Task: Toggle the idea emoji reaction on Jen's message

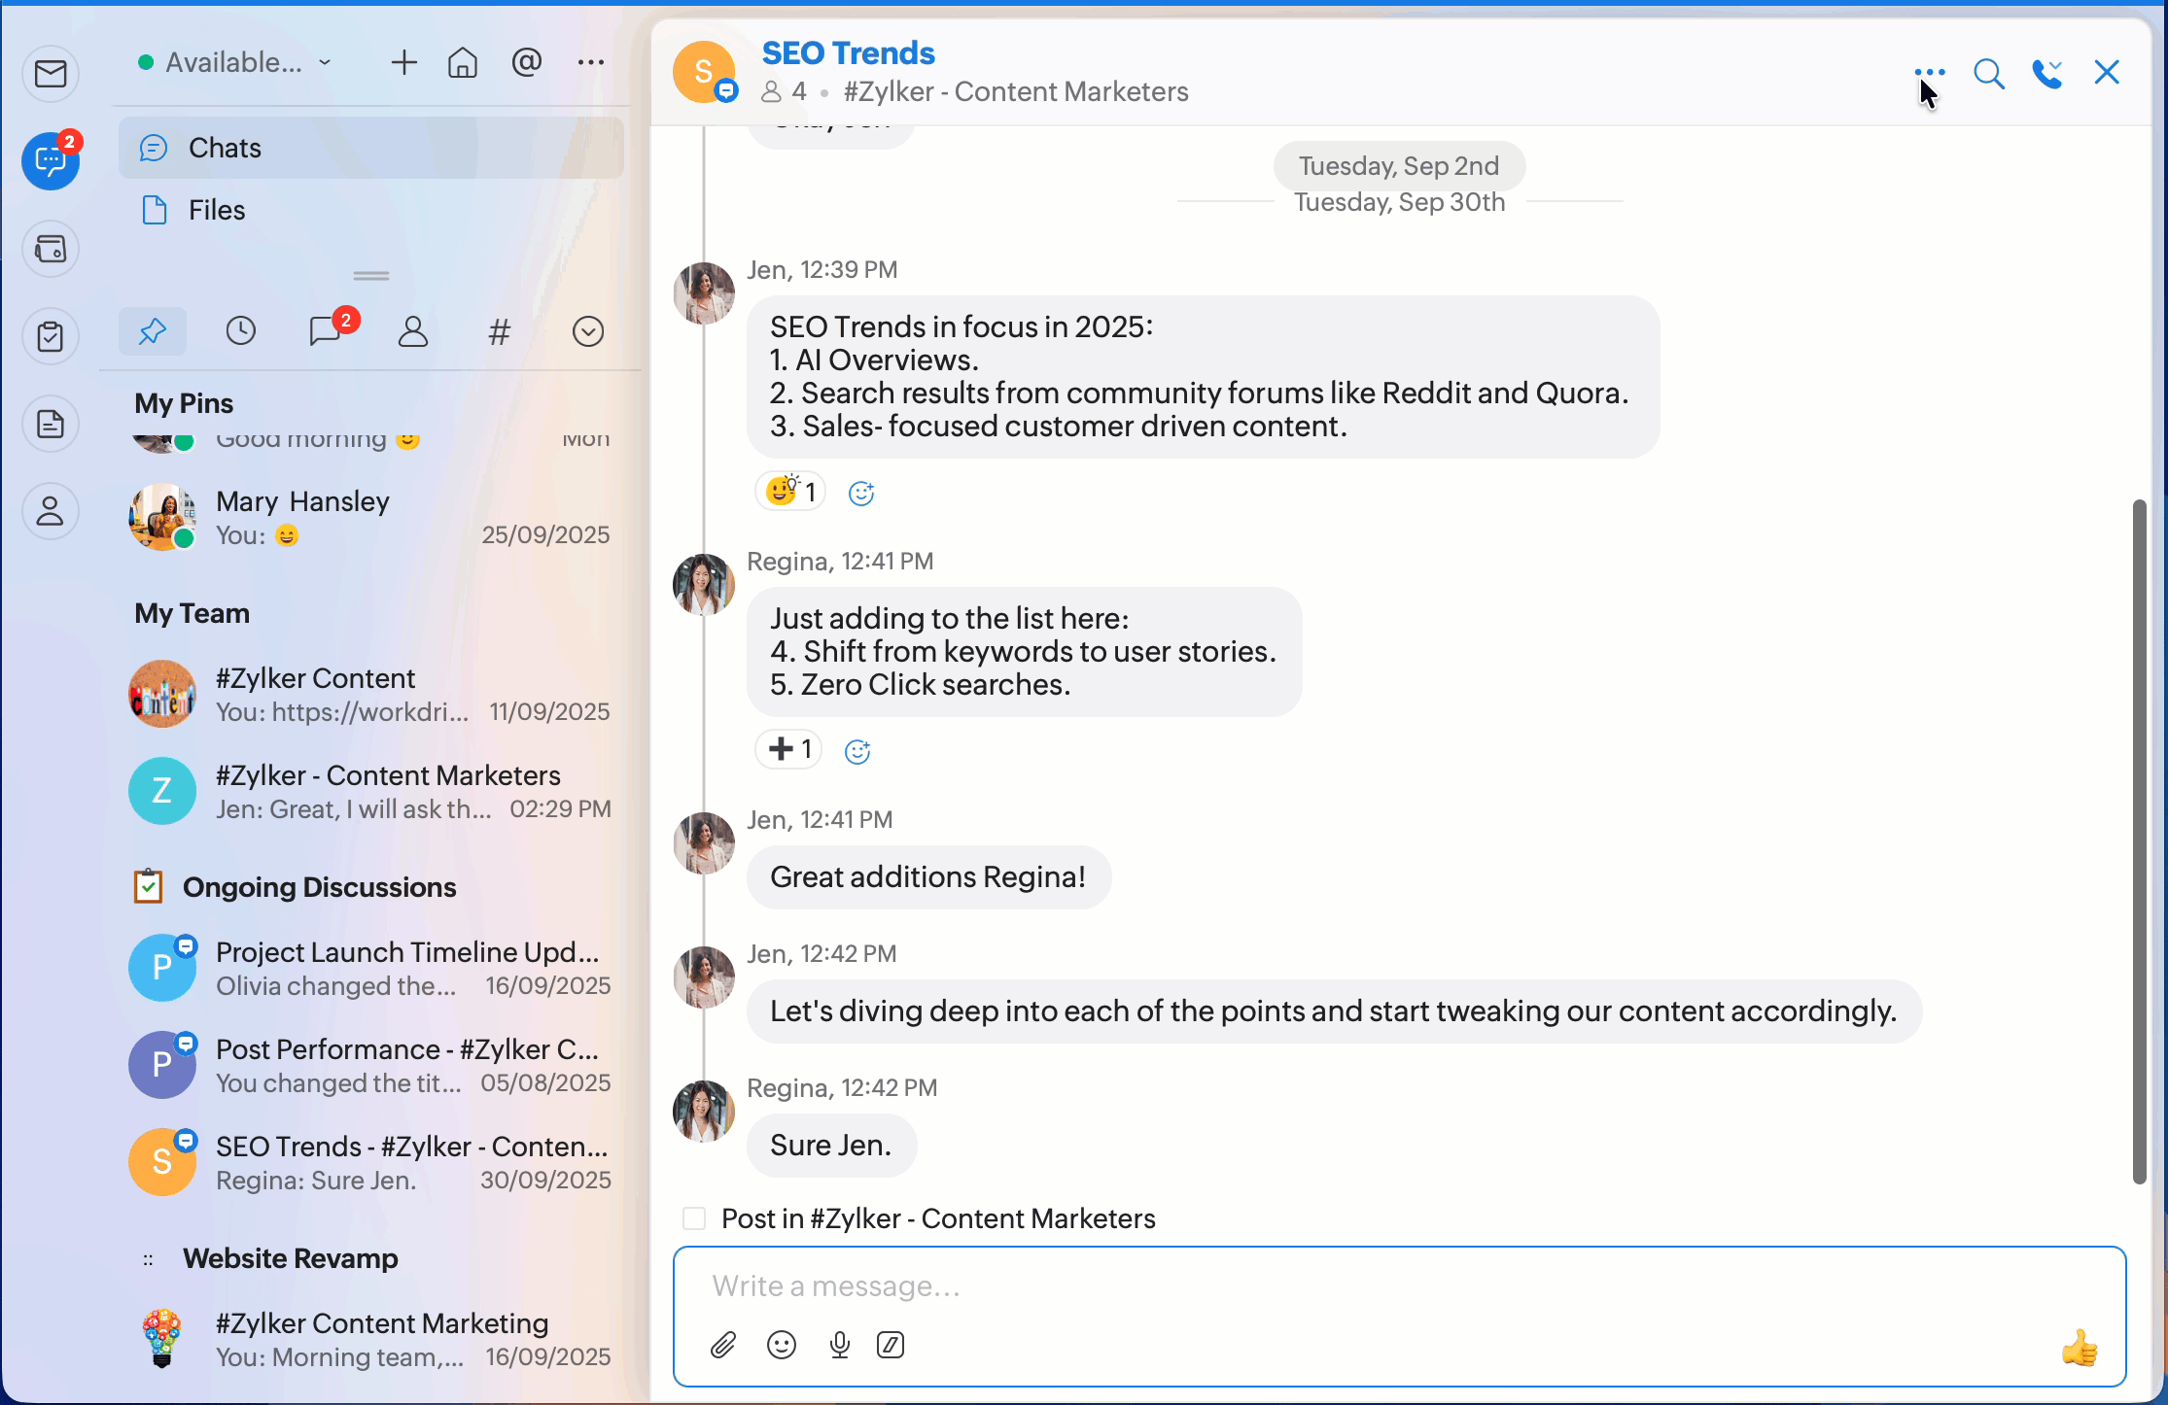Action: click(790, 492)
